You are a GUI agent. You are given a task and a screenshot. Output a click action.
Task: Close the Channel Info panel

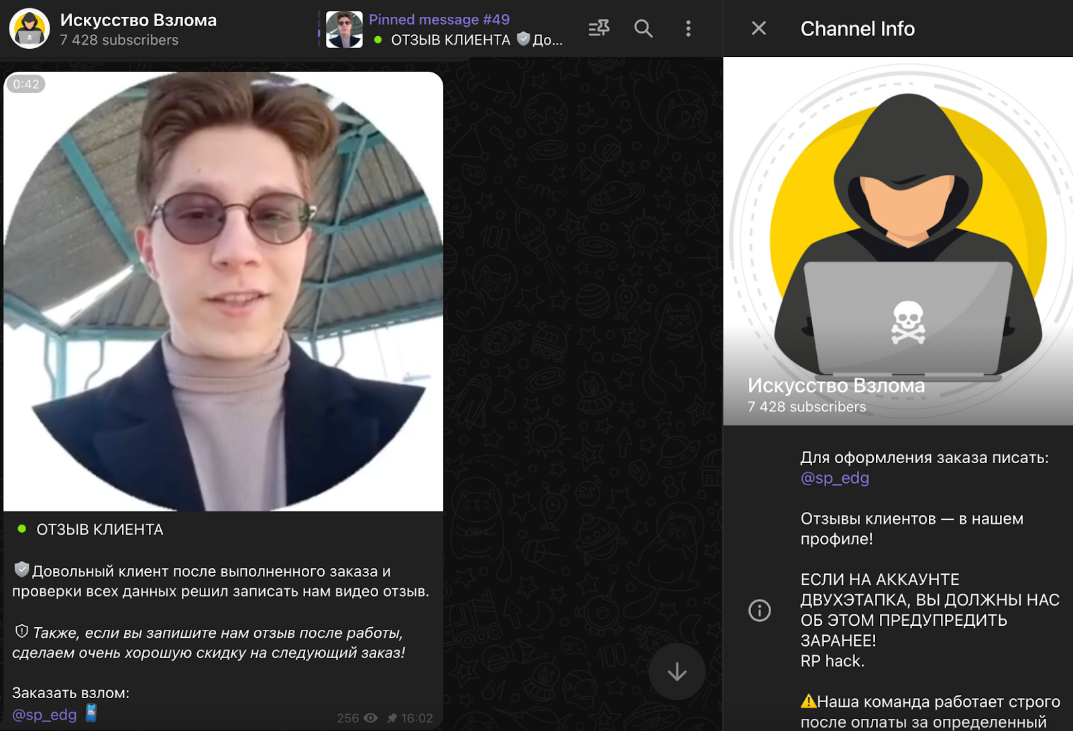coord(758,28)
